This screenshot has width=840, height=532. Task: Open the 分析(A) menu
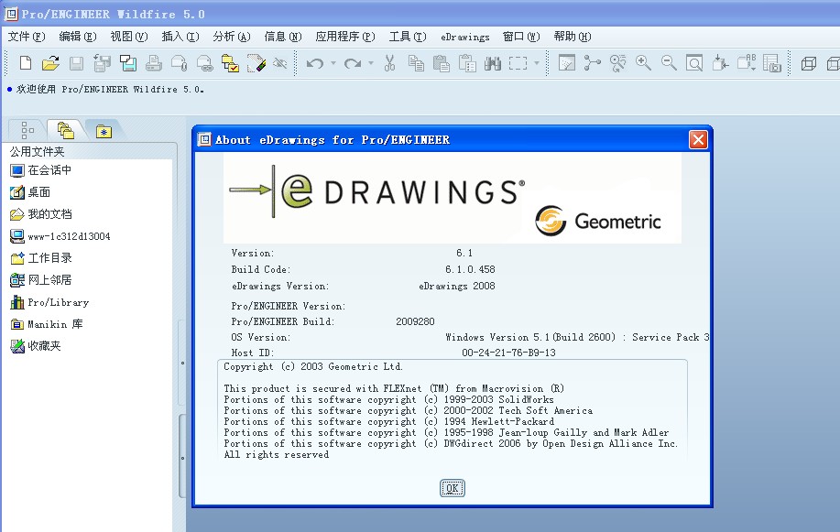pyautogui.click(x=232, y=37)
